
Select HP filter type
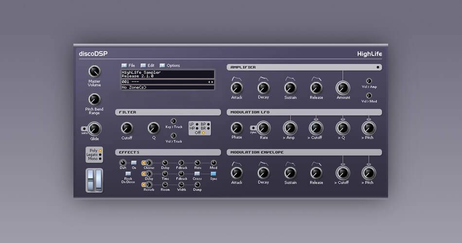197,128
